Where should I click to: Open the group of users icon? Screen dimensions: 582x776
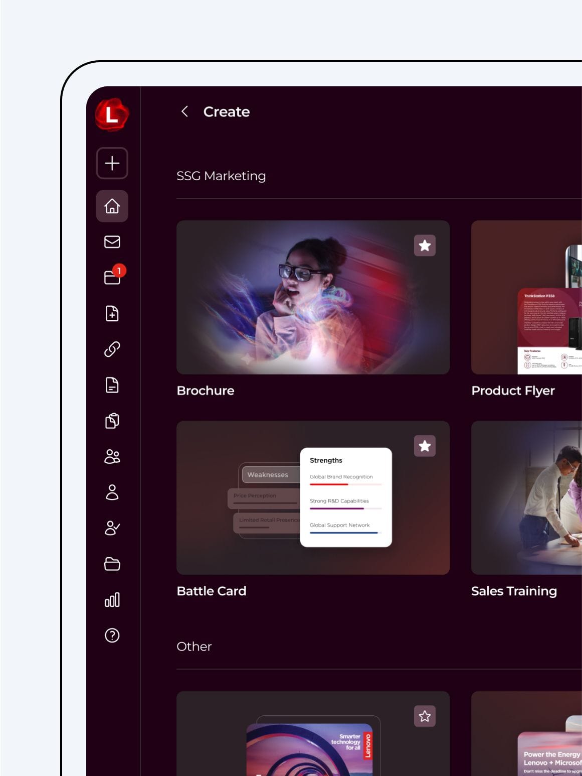(x=112, y=457)
